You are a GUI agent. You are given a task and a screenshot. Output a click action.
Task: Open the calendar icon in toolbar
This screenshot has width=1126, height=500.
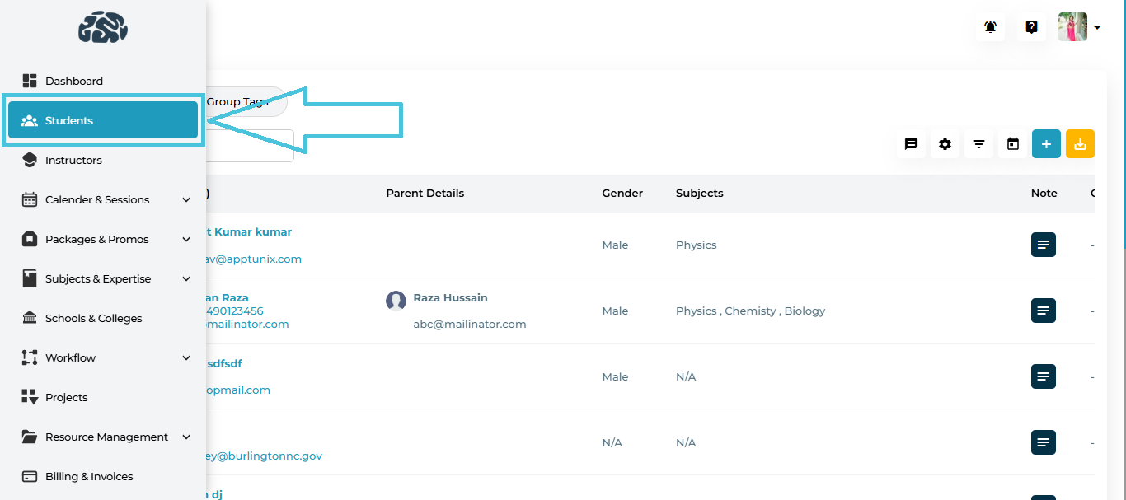click(1012, 144)
